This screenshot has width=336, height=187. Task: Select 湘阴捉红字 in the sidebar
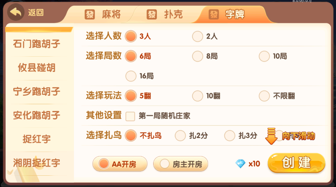pyautogui.click(x=37, y=163)
